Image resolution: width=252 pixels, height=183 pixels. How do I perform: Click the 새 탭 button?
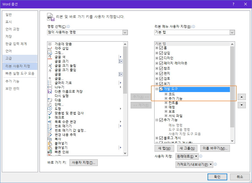164,148
